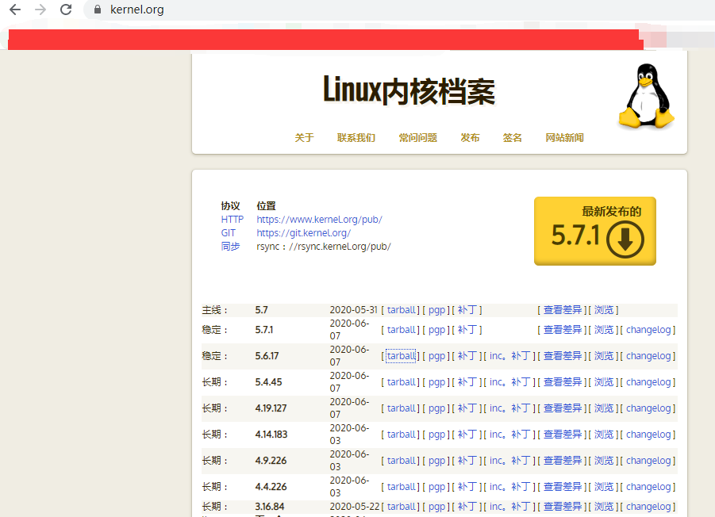Open the 同步 protocol link

[230, 247]
